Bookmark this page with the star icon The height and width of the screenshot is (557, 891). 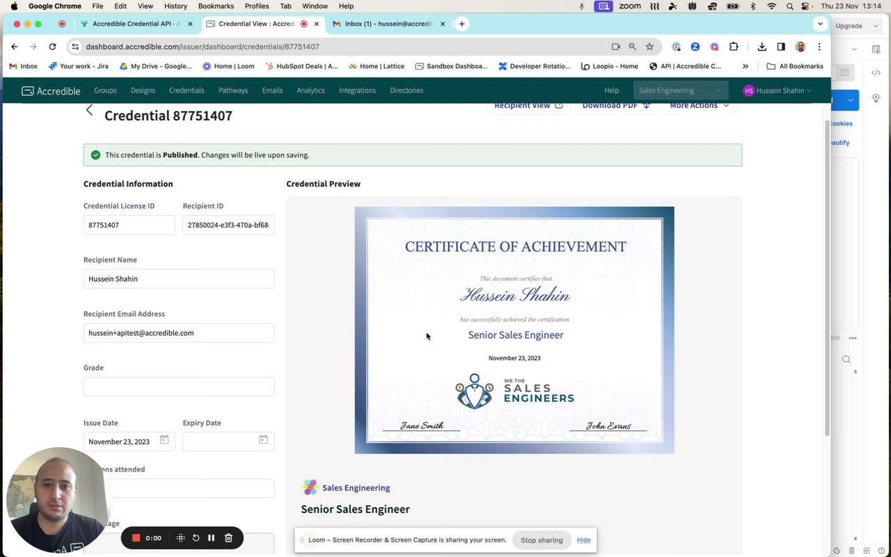[x=649, y=47]
